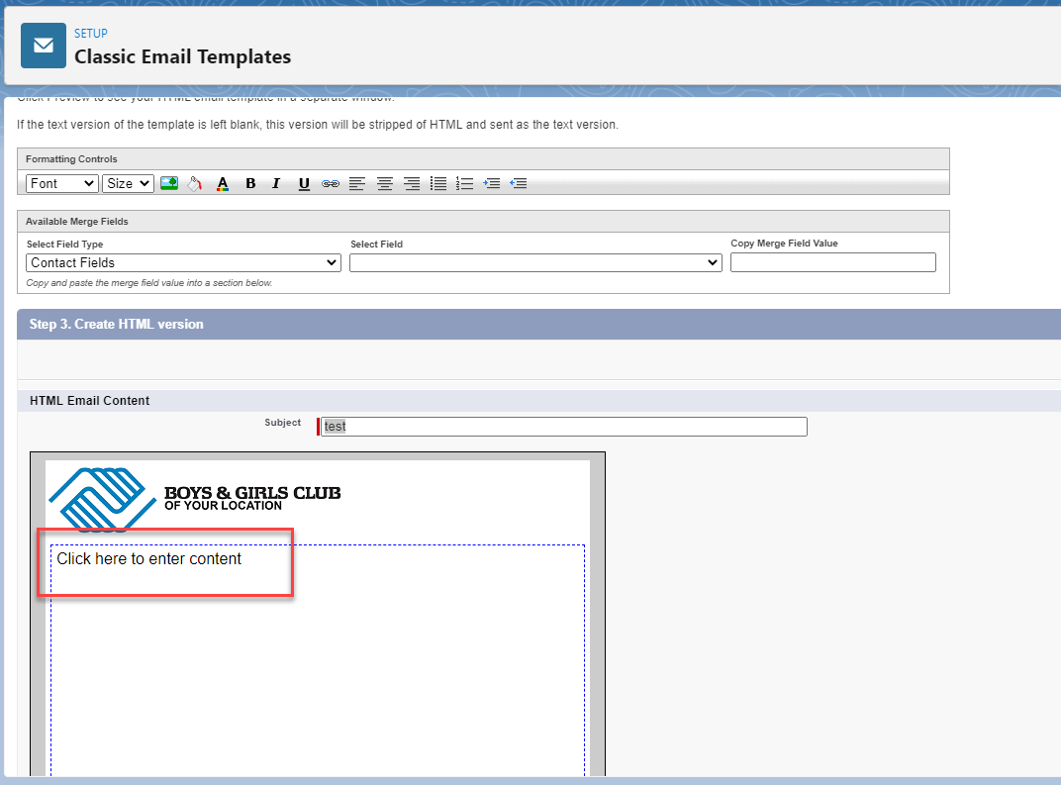Open the Font dropdown
Screen dimensions: 1061x785
61,183
